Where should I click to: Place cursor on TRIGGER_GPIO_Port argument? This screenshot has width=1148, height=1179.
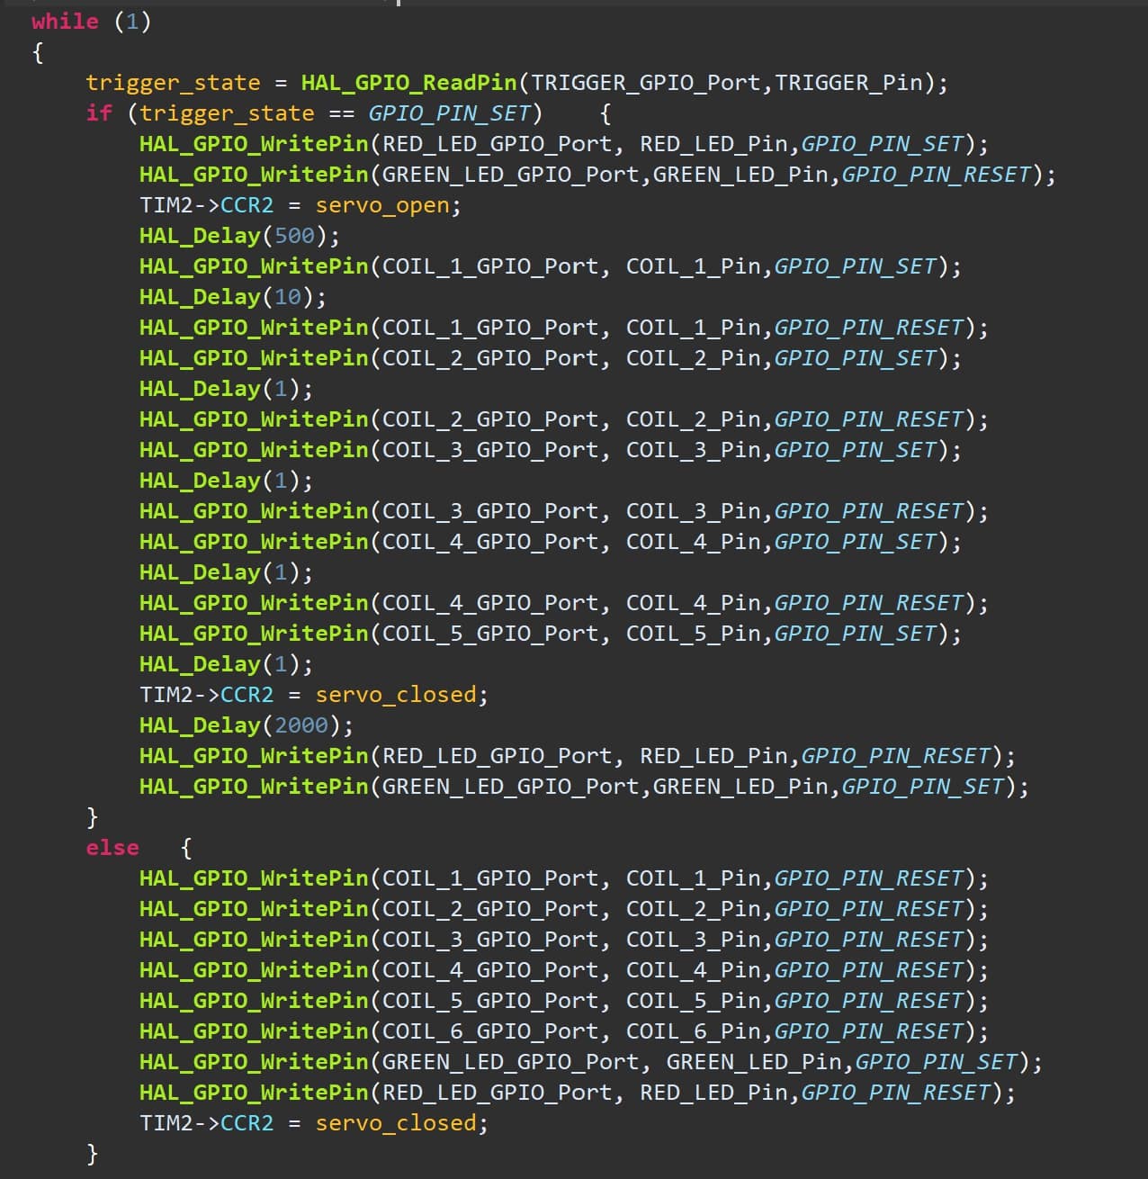645,83
